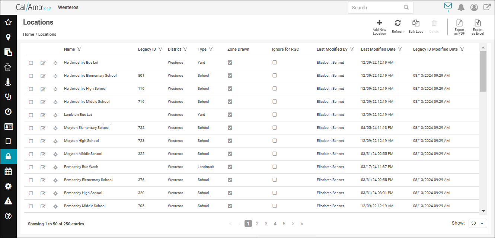
Task: Open the Last Modified By filter
Action: point(352,49)
